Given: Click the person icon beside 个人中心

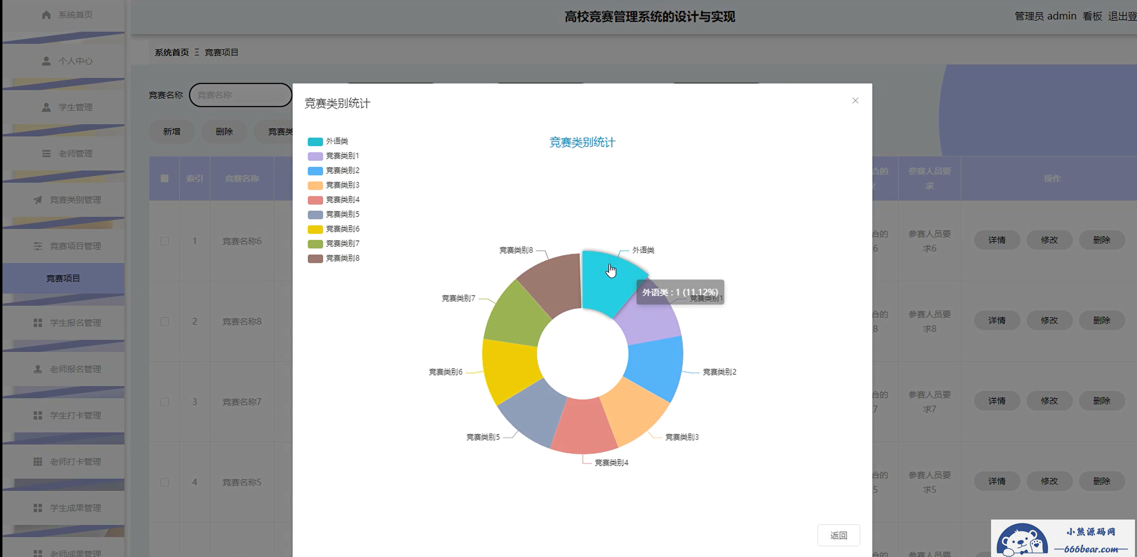Looking at the screenshot, I should click(46, 61).
